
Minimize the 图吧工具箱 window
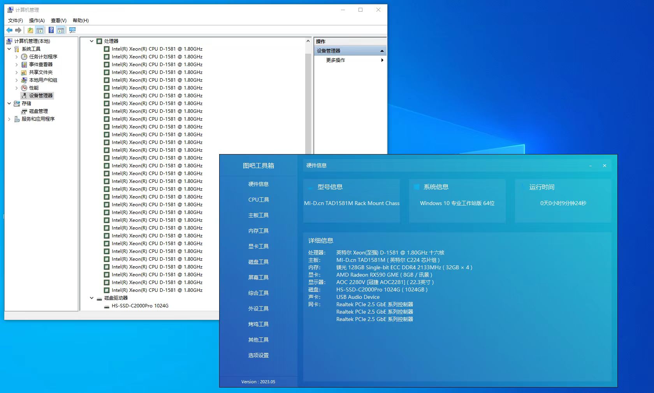[x=591, y=166]
